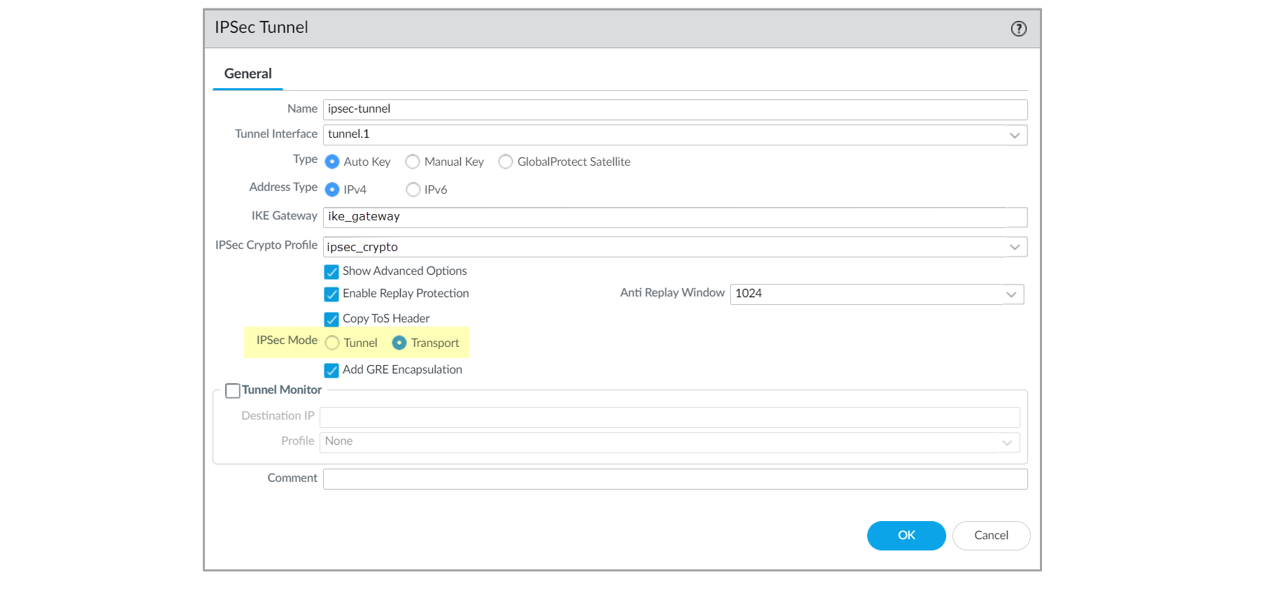Viewport: 1270px width, 591px height.
Task: Toggle Copy ToS Header checkbox
Action: 331,319
